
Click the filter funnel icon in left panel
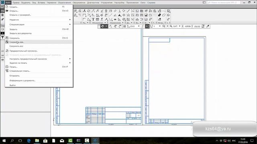pos(2,38)
